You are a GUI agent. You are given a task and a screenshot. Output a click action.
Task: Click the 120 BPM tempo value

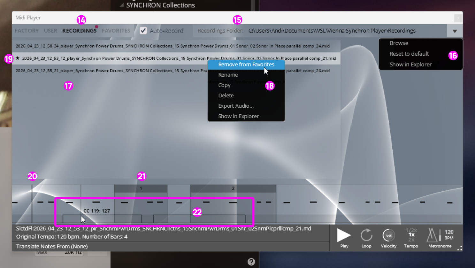point(449,235)
